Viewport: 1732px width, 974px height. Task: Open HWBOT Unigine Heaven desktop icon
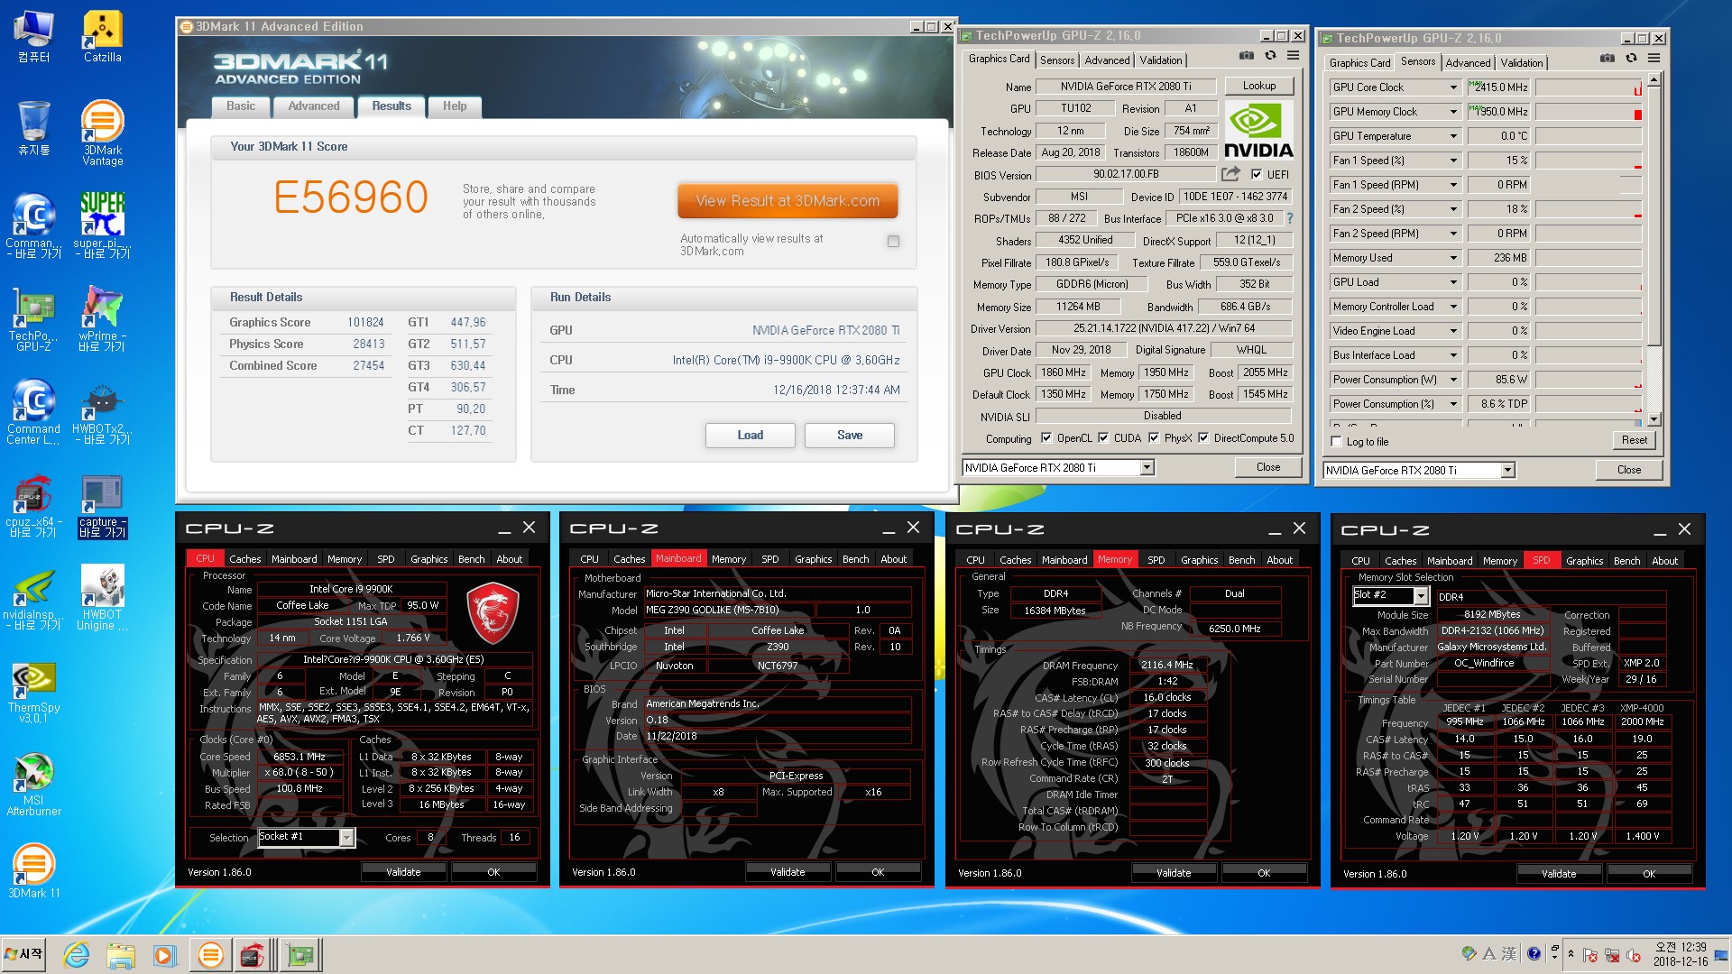(102, 599)
